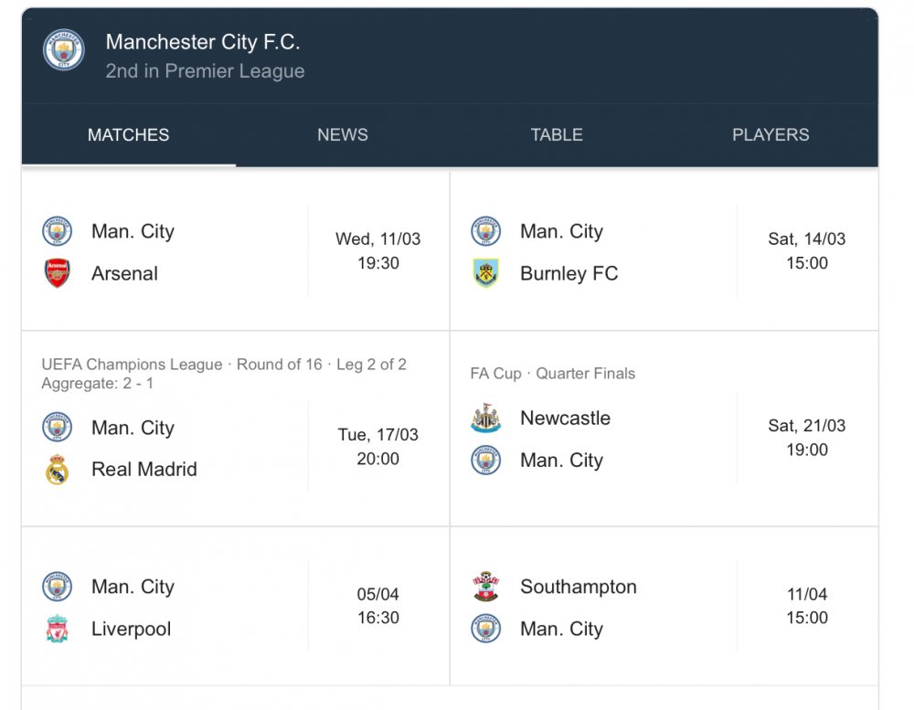This screenshot has height=710, width=914.
Task: Click the Burnley FC team name
Action: click(569, 273)
